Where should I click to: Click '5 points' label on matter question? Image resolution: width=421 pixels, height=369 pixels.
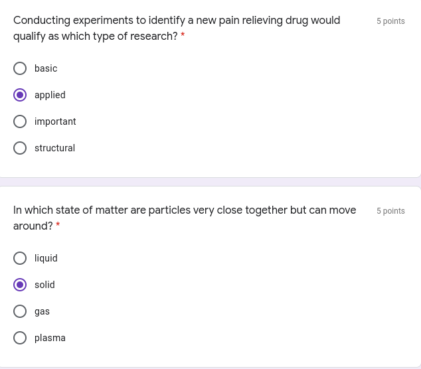[x=390, y=211]
